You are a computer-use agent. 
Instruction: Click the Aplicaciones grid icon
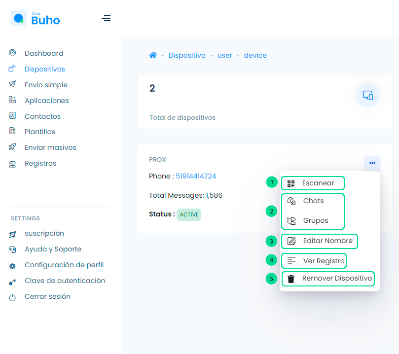(x=13, y=100)
